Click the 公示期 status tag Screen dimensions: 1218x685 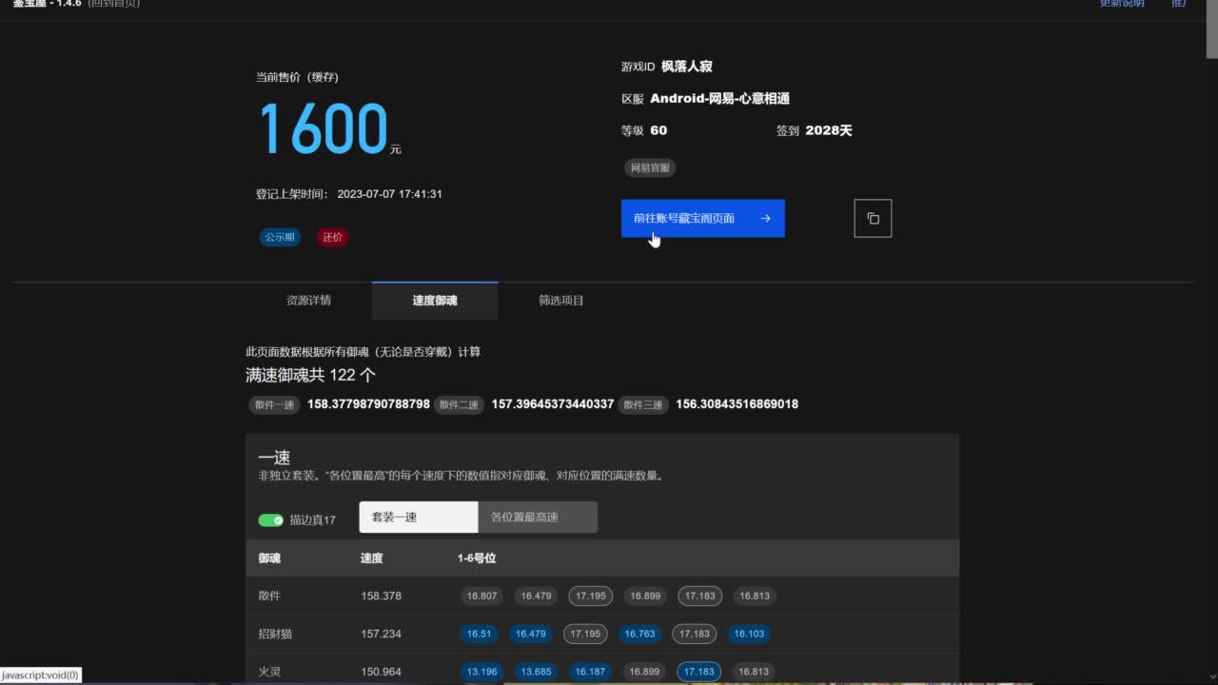280,237
